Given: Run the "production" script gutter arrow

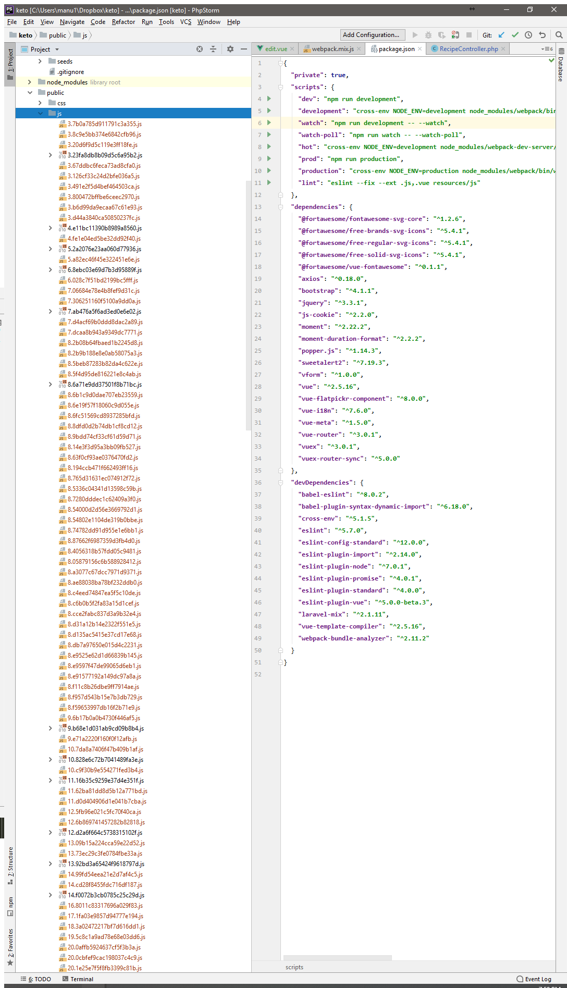Looking at the screenshot, I should pos(269,170).
